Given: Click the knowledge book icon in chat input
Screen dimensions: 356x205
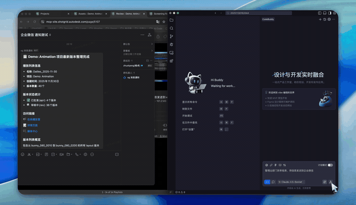Looking at the screenshot, I should (x=280, y=165).
